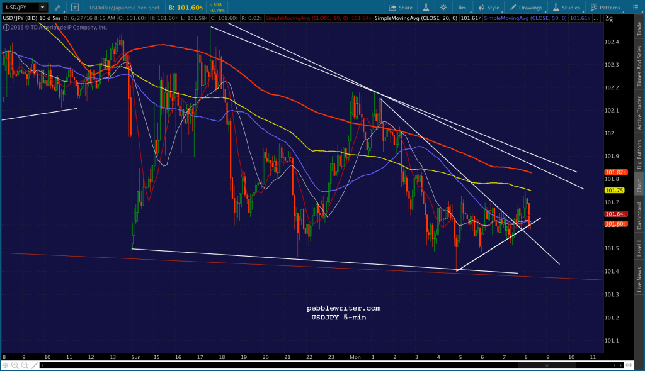645x371 pixels.
Task: Click the info icon beside the copyright notice
Action: coord(6,28)
